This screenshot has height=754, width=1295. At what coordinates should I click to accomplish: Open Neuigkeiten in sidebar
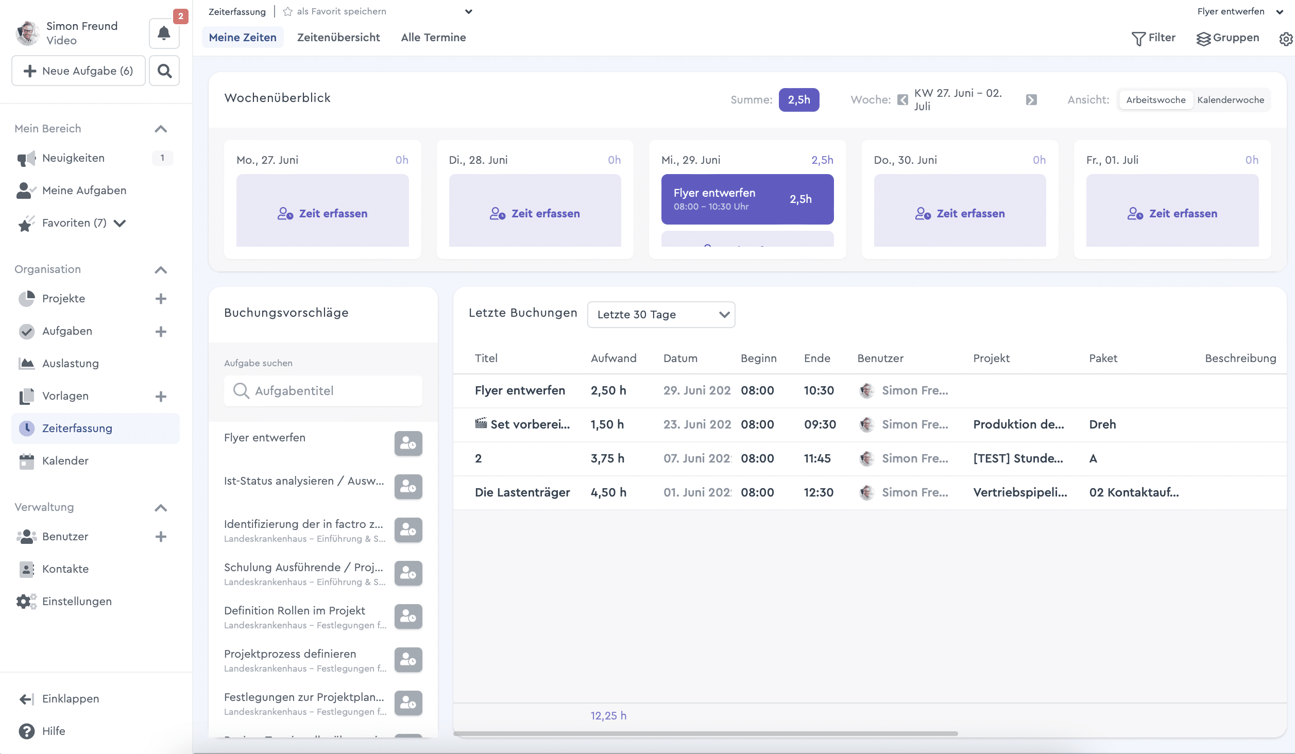coord(95,158)
